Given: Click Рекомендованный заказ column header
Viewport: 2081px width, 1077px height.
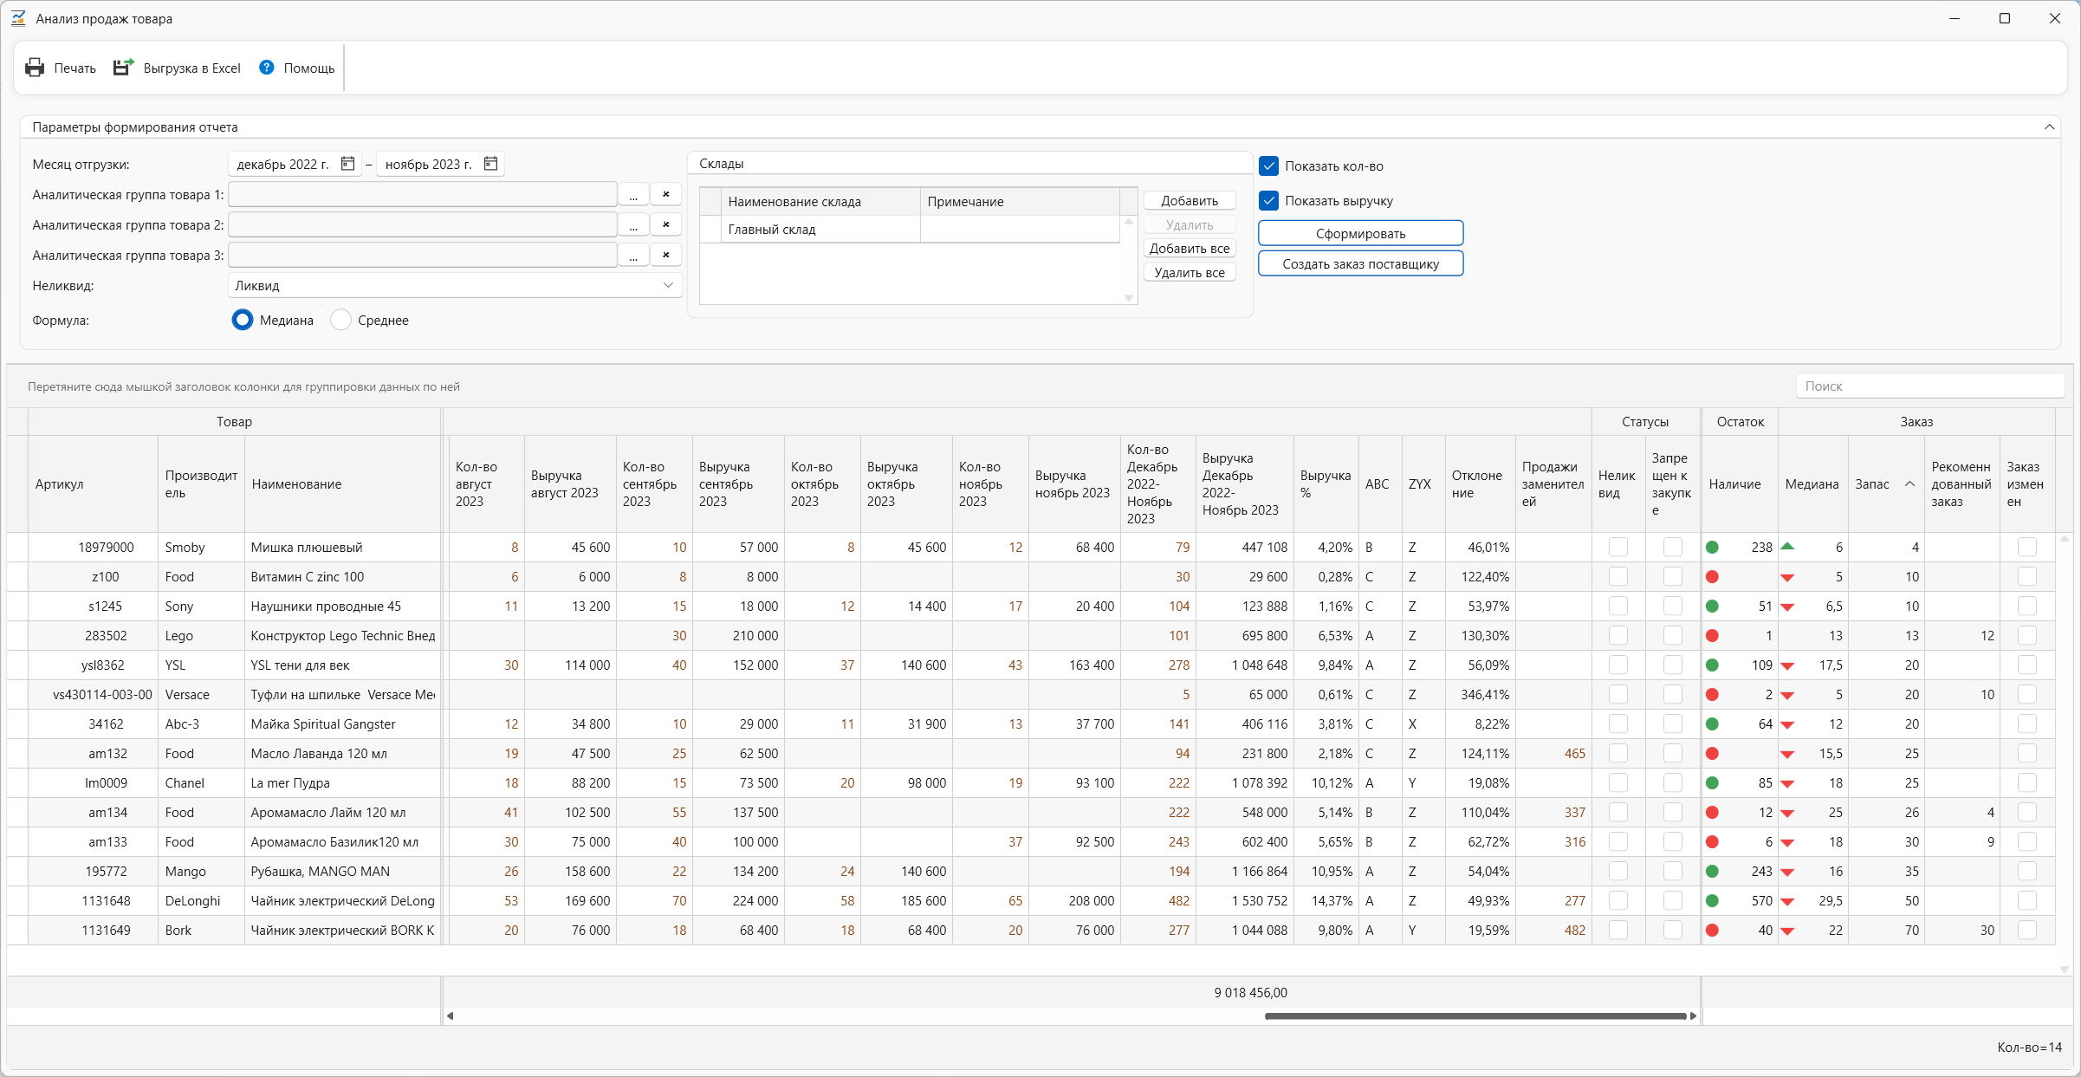Looking at the screenshot, I should [x=1962, y=484].
